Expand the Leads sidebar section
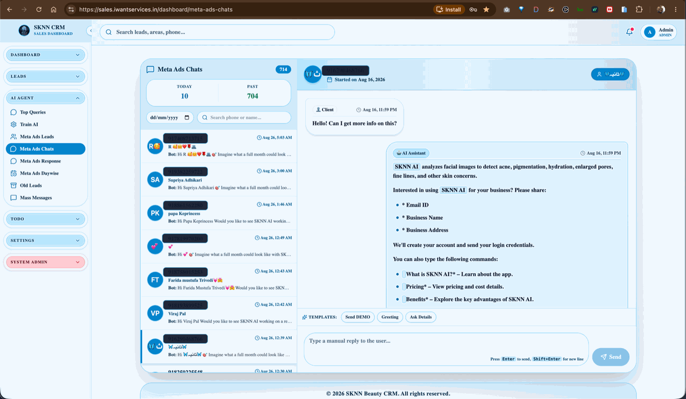The width and height of the screenshot is (686, 399). pos(45,76)
